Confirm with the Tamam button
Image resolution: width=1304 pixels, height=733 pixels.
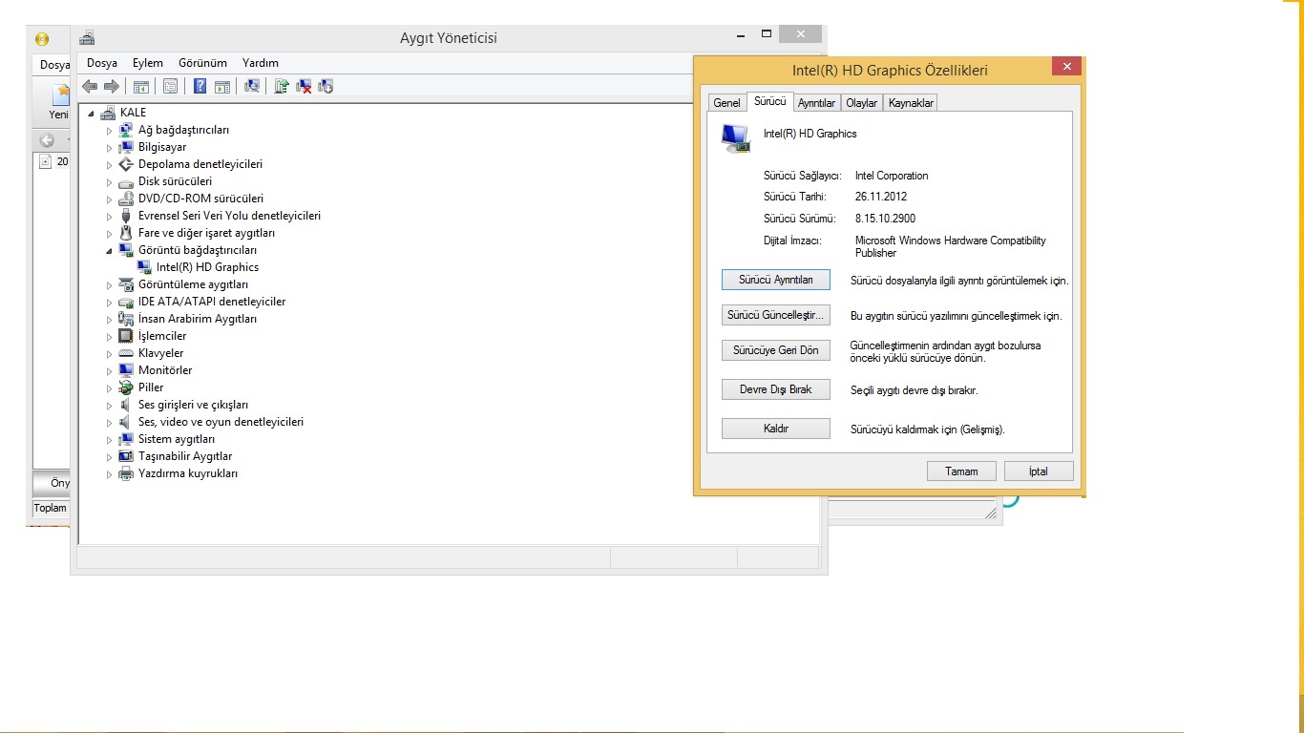(x=961, y=471)
